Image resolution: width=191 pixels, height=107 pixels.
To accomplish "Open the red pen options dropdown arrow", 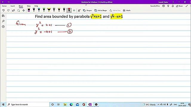I will pos(70,12).
